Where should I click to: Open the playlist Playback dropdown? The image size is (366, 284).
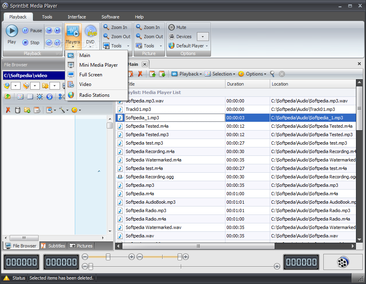pyautogui.click(x=186, y=74)
